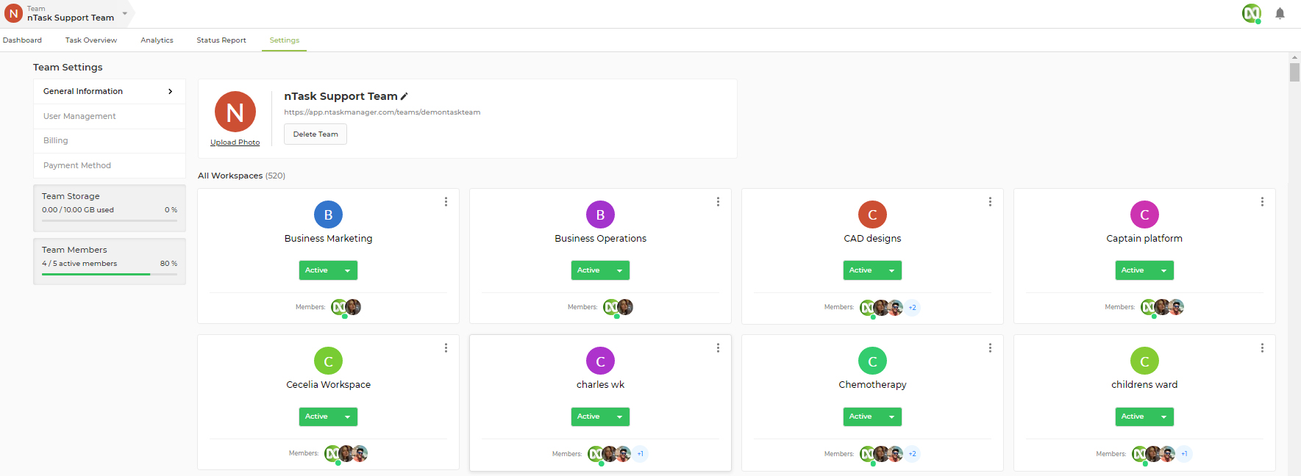Click member avatars on Captain platform card
This screenshot has width=1301, height=476.
[x=1162, y=307]
